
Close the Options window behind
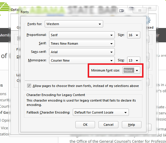pyautogui.click(x=150, y=8)
